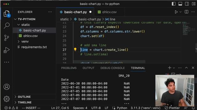Open the new terminal dropdown arrow
Image resolution: width=197 pixels, height=110 pixels.
coord(174,68)
